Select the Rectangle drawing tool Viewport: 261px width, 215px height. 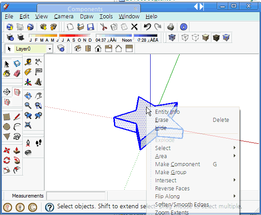point(7,117)
